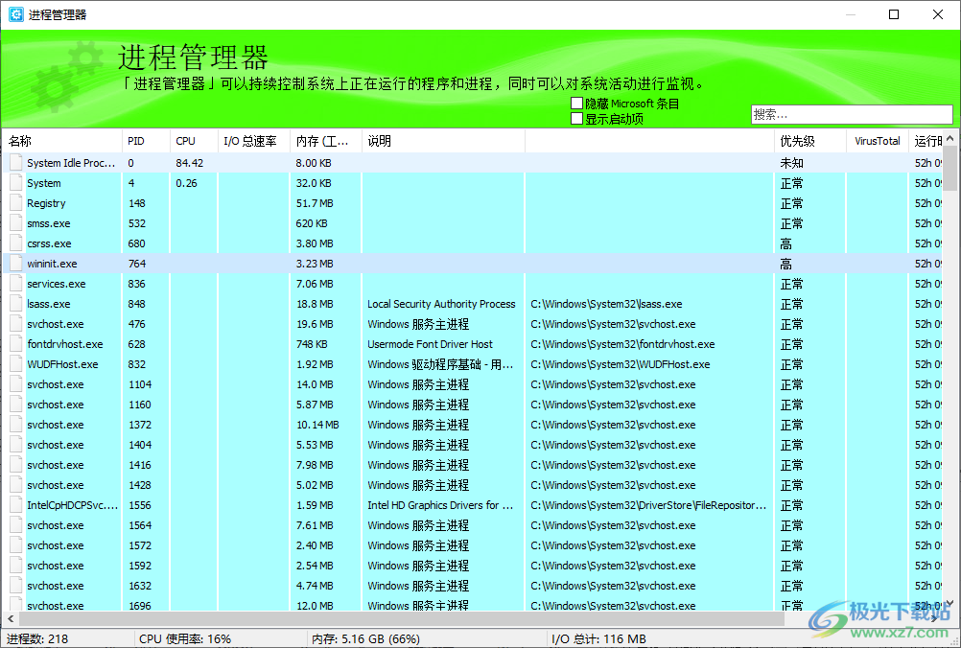
Task: Click PID 1104 cell
Action: point(140,384)
